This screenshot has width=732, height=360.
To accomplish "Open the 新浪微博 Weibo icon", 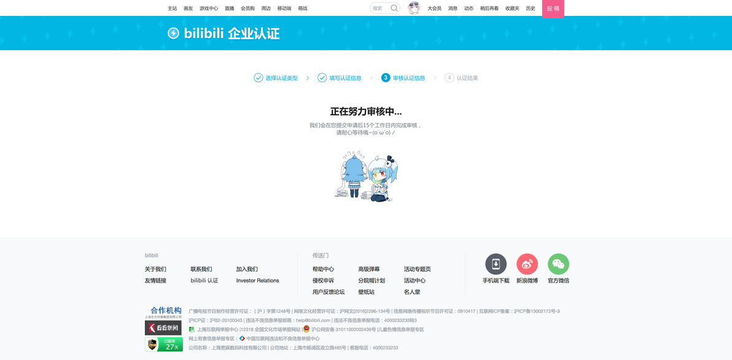I will coord(527,264).
